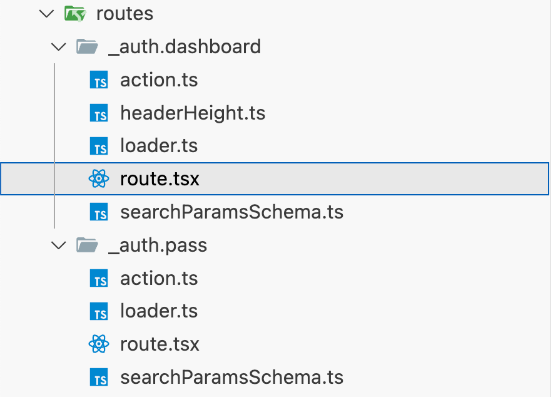Click React icon of route.tsx under _auth.pass
553x397 pixels.
coord(99,344)
